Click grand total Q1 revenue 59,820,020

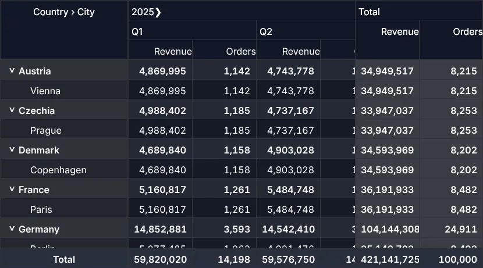click(x=160, y=259)
